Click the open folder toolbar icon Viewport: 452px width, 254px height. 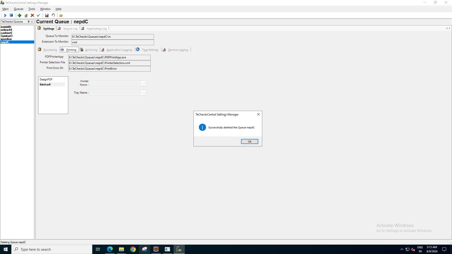click(61, 15)
